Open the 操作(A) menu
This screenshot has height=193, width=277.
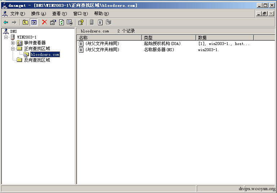coord(39,14)
